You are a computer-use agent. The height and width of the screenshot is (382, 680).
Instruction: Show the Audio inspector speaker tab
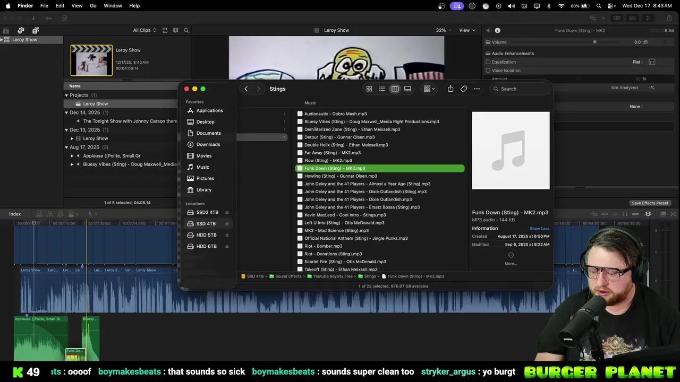coord(488,30)
